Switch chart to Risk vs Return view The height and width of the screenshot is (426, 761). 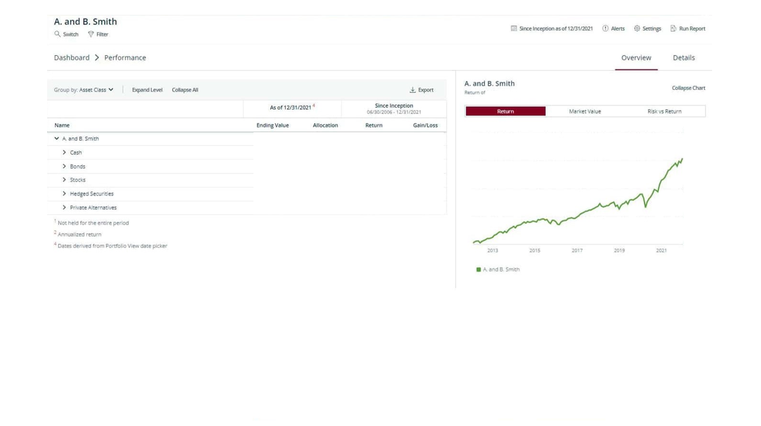point(664,111)
